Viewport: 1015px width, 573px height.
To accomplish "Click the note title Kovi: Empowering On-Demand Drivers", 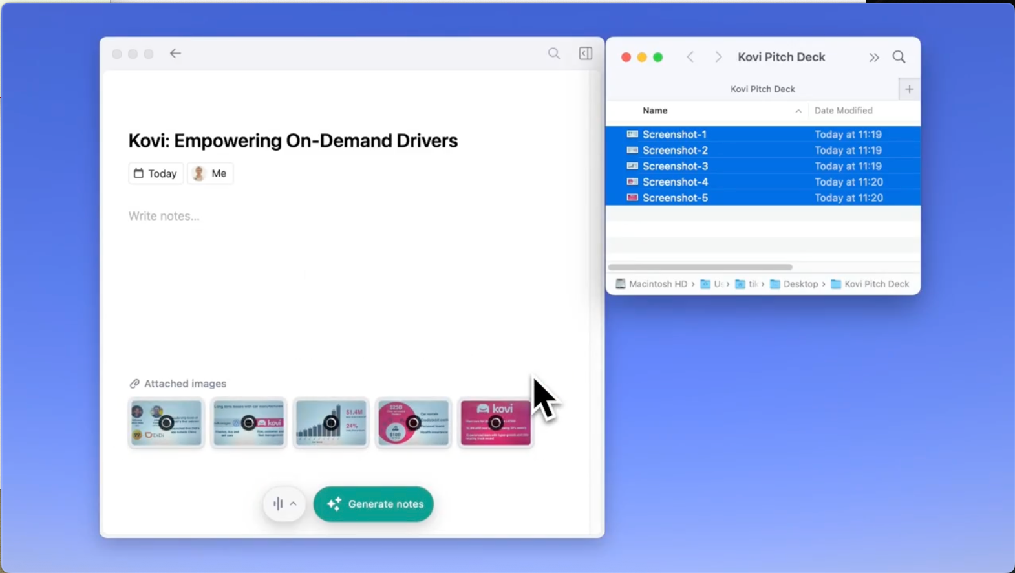I will point(293,140).
